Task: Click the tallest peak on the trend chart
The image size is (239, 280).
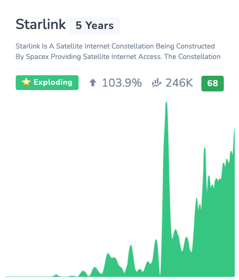Action: [166, 104]
